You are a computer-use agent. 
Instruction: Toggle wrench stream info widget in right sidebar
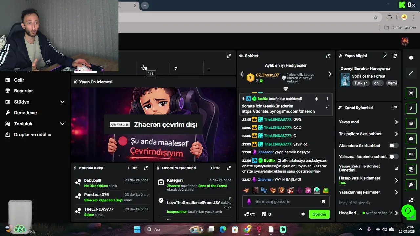(411, 185)
